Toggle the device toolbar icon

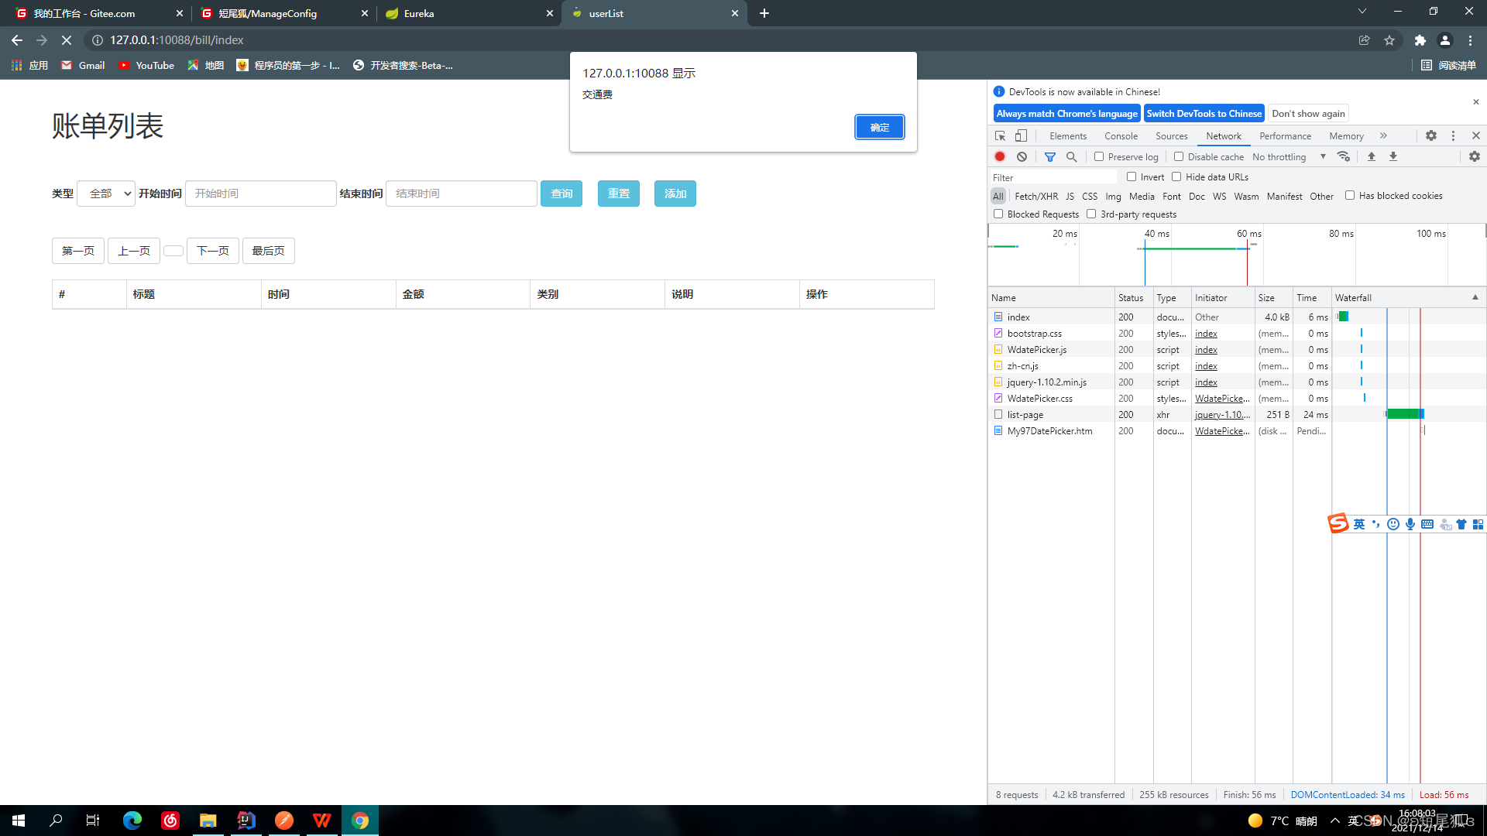1021,135
